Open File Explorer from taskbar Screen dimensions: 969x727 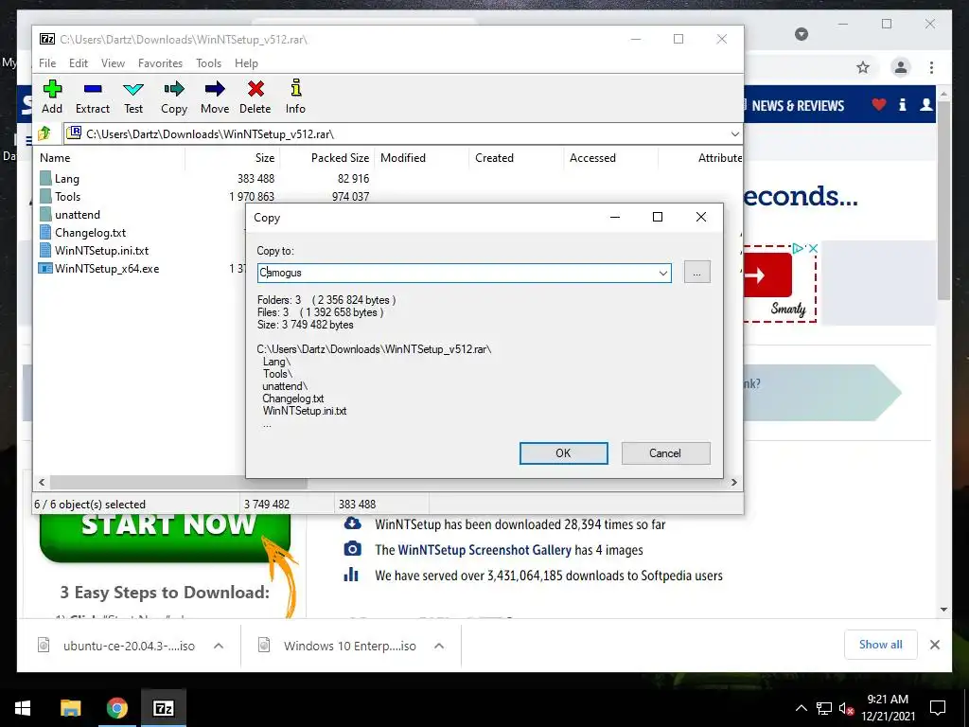pos(70,708)
